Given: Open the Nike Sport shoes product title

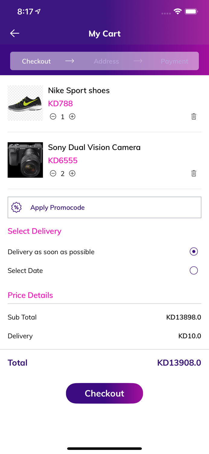Looking at the screenshot, I should [79, 90].
